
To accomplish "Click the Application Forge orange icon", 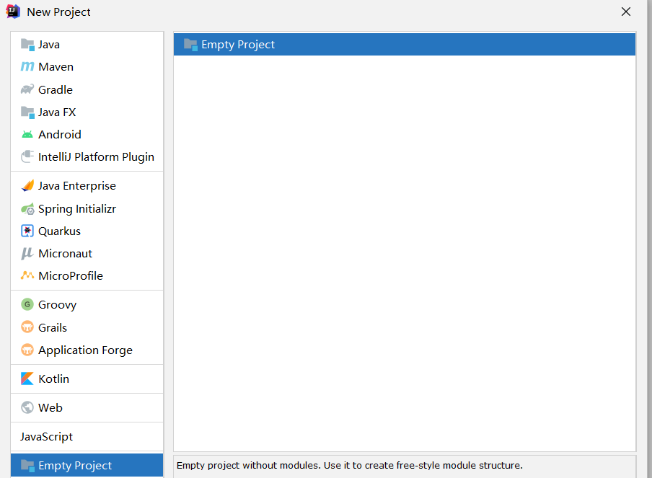I will tap(27, 350).
